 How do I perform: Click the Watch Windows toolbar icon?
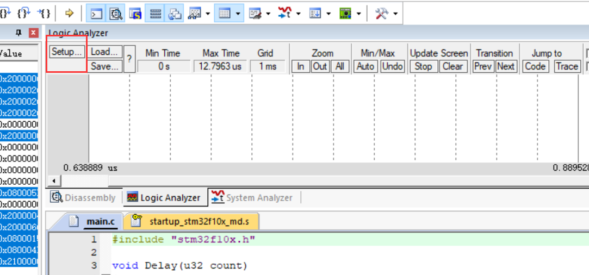pos(195,14)
